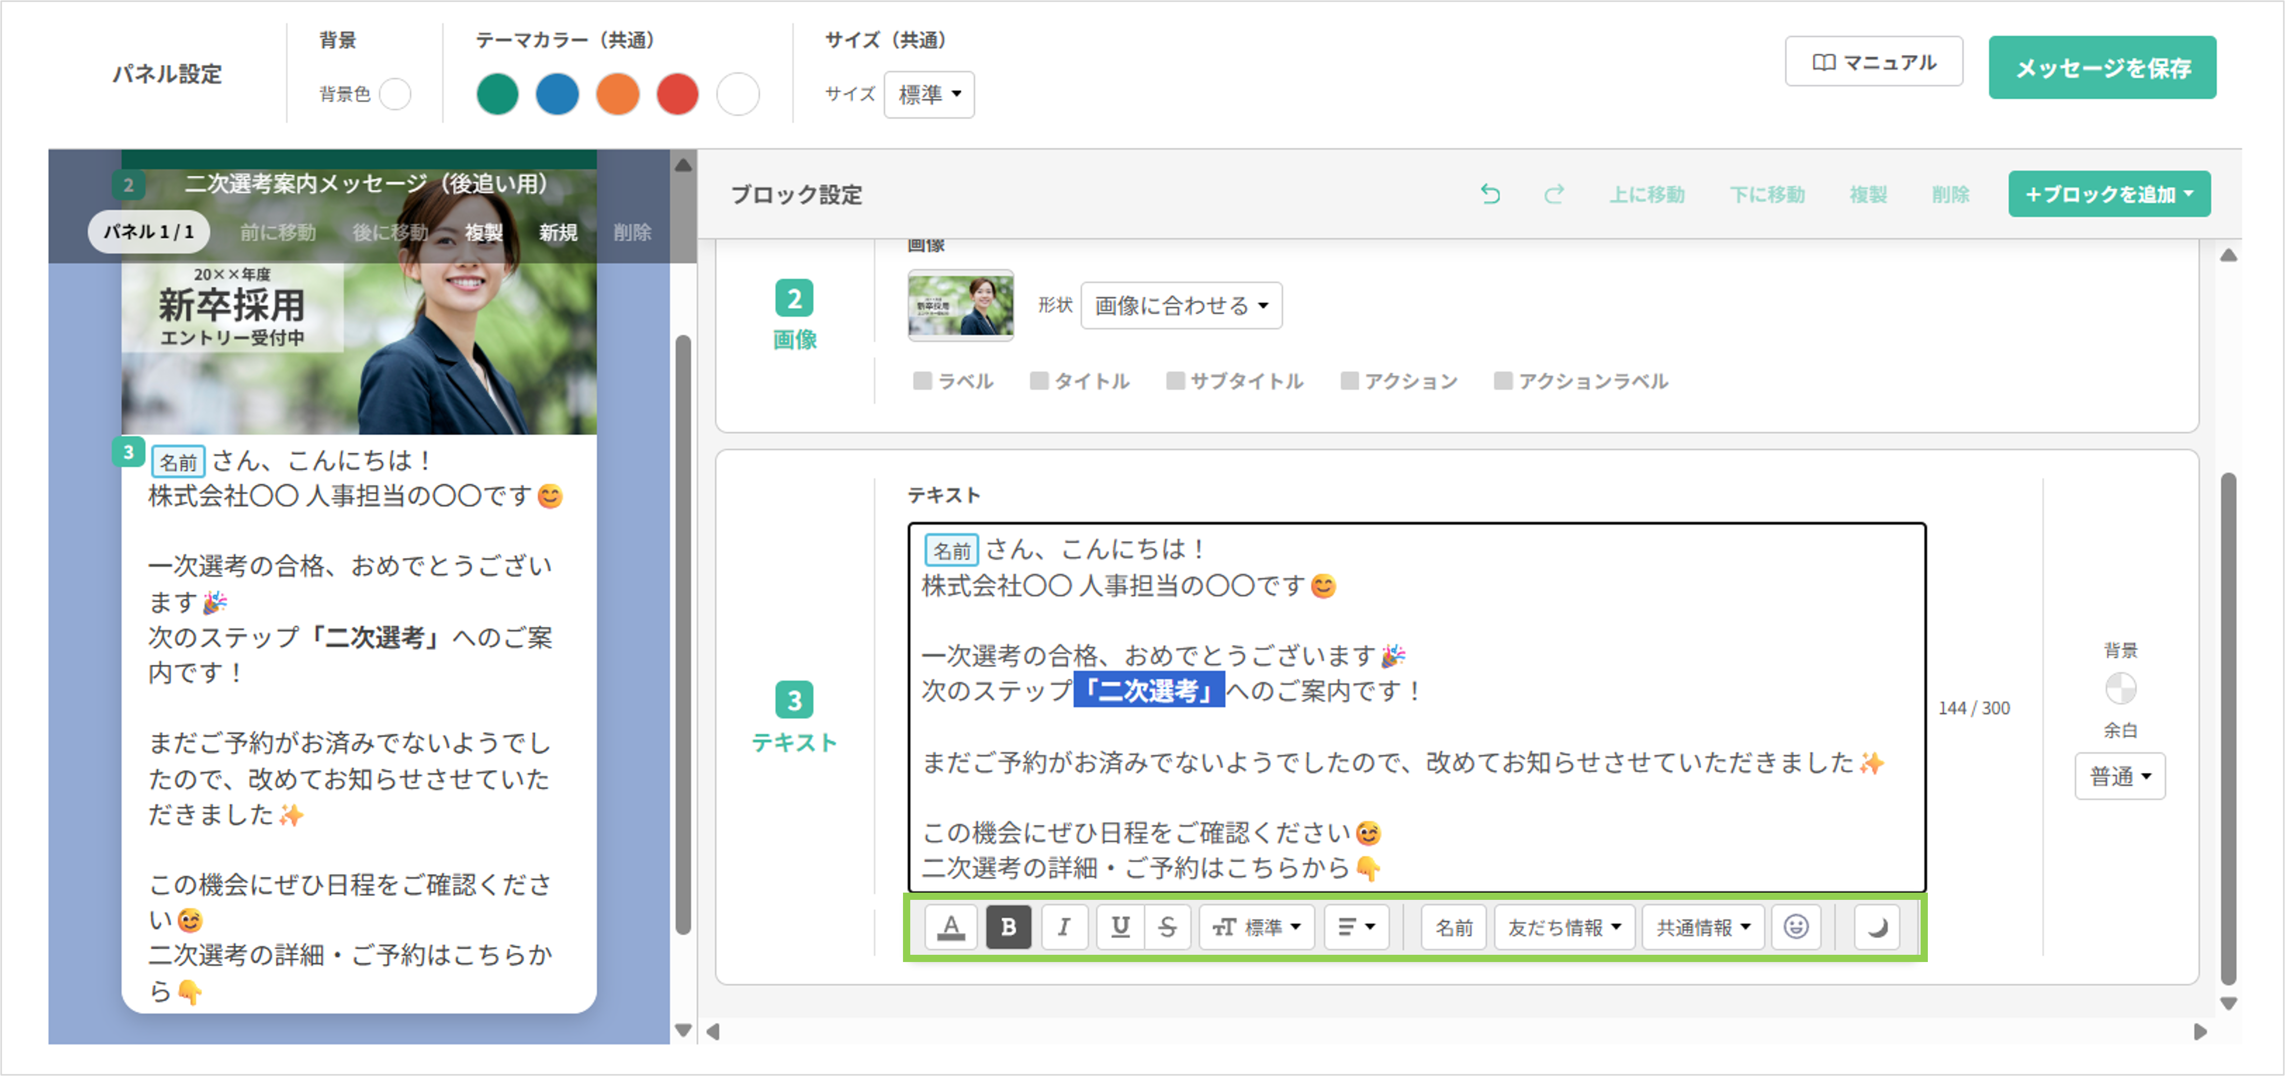Toggle italic formatting button
The image size is (2285, 1076).
click(1064, 927)
